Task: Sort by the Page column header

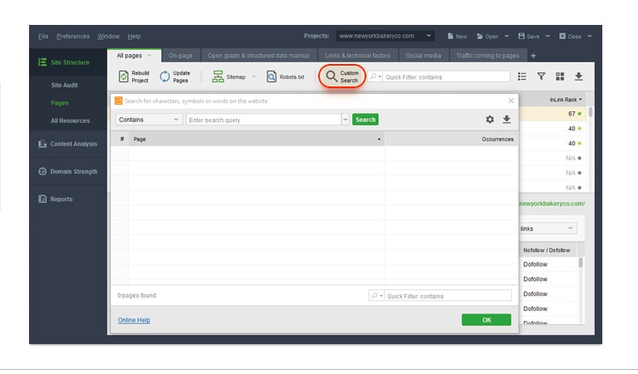Action: (x=257, y=139)
